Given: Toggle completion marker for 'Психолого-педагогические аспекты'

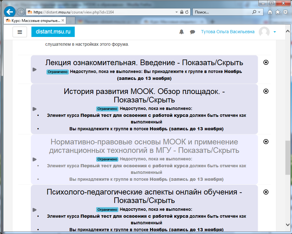Looking at the screenshot, I should (x=266, y=192).
